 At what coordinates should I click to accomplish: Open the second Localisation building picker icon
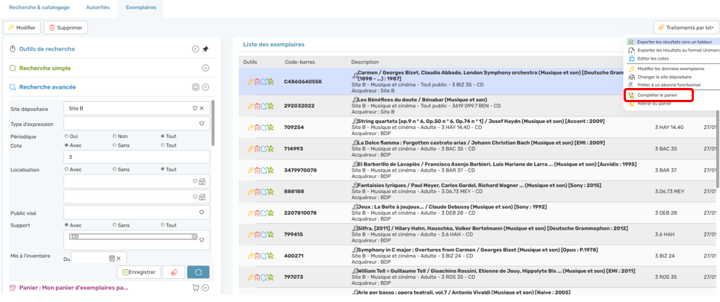(202, 197)
